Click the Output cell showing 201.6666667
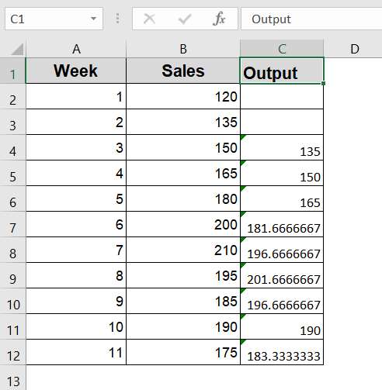This screenshot has height=390, width=382. tap(282, 275)
